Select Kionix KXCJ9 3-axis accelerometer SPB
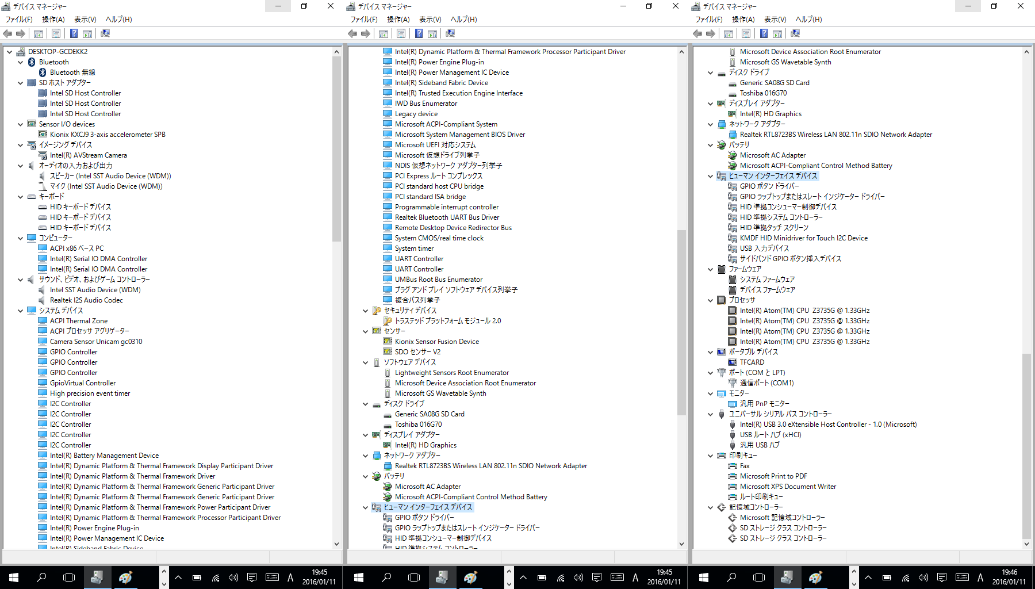1035x589 pixels. pyautogui.click(x=108, y=135)
